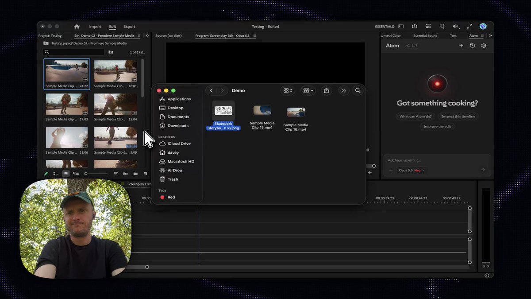Focus the 'Ask Atom anything' input
Viewport: 531px width, 299px height.
click(x=437, y=160)
